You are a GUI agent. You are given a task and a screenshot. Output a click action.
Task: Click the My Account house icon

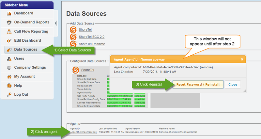click(x=9, y=76)
